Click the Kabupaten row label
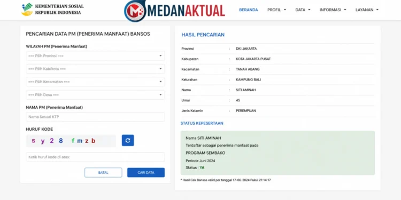 coord(190,59)
